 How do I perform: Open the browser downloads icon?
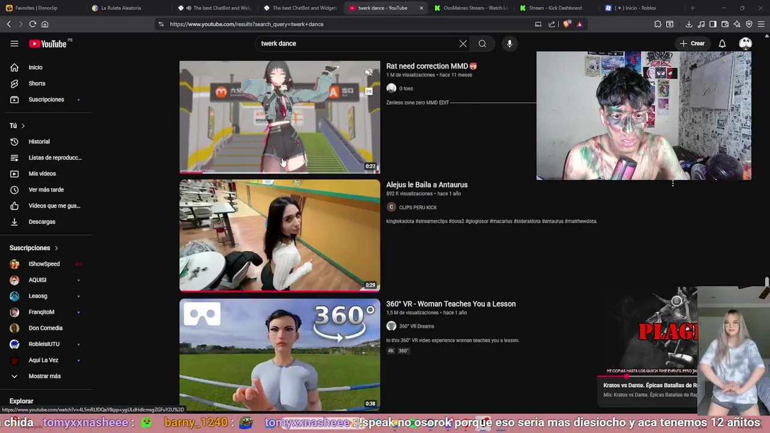click(689, 24)
